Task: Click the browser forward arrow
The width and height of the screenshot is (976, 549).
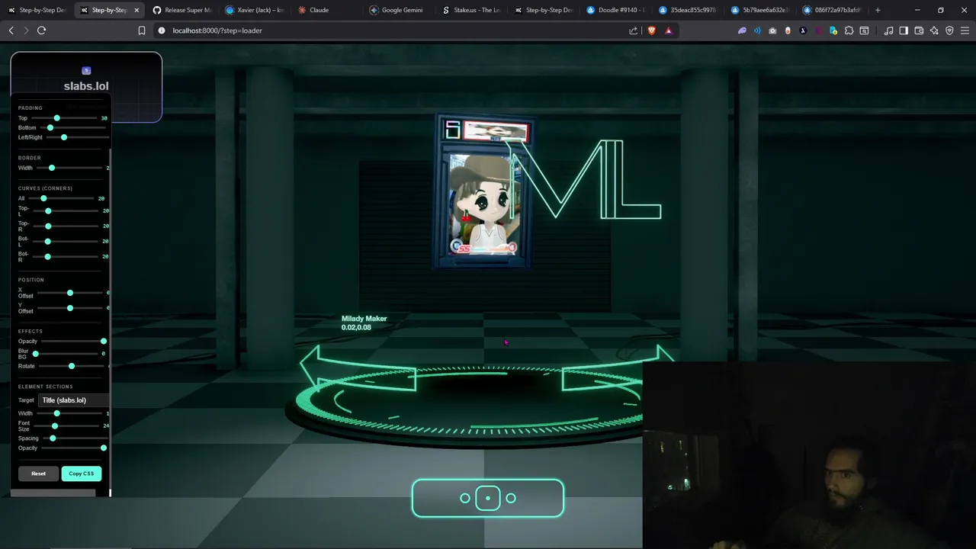Action: click(26, 30)
